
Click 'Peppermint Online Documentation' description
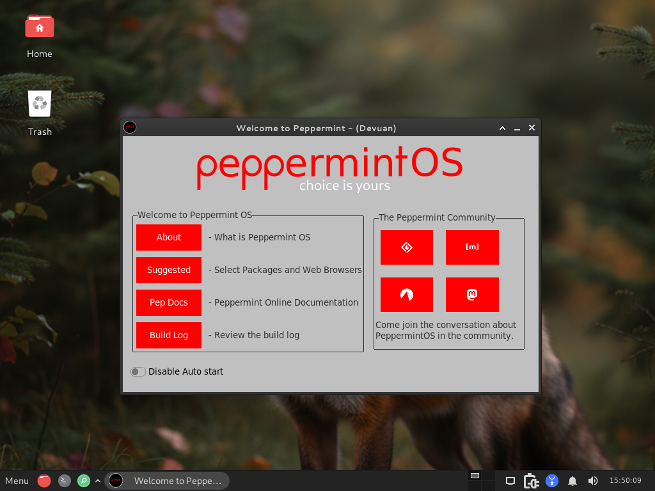tap(286, 302)
